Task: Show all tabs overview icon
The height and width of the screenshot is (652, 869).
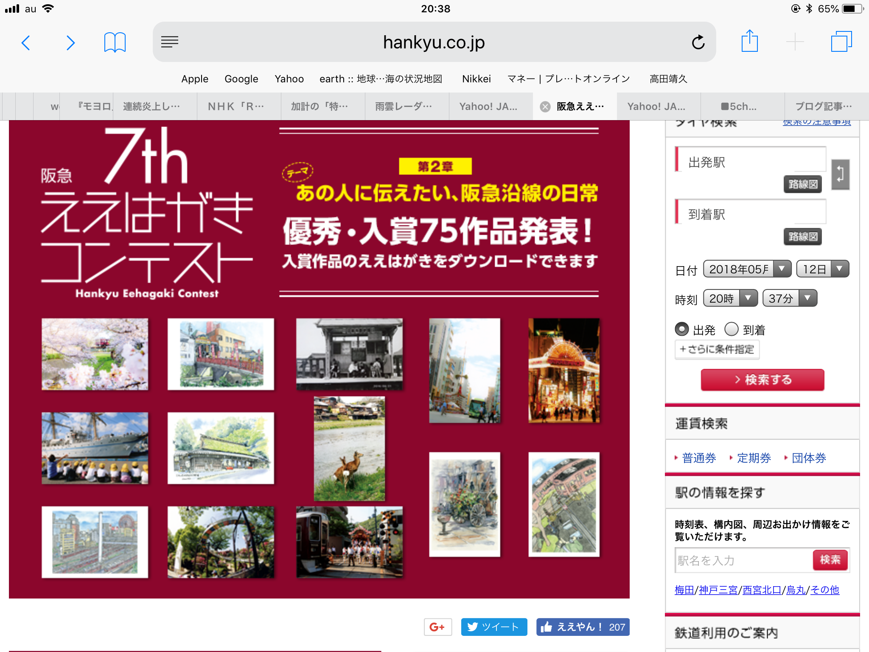Action: 841,42
